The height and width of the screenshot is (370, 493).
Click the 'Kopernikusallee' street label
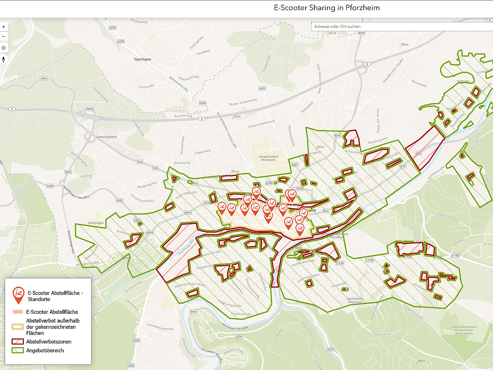(309, 278)
